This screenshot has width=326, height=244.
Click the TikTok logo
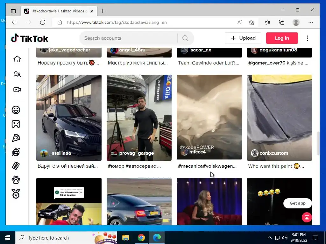[30, 38]
